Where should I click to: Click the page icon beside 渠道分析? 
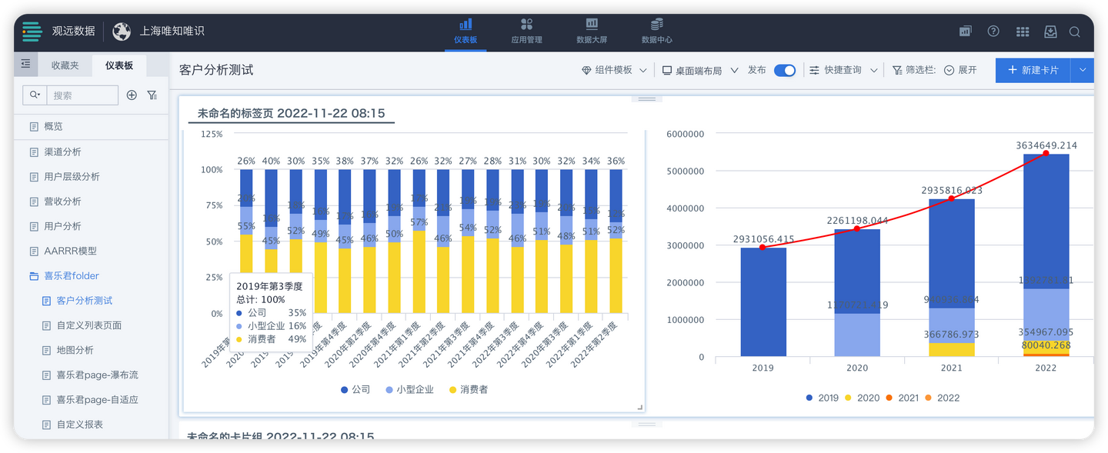(x=34, y=152)
